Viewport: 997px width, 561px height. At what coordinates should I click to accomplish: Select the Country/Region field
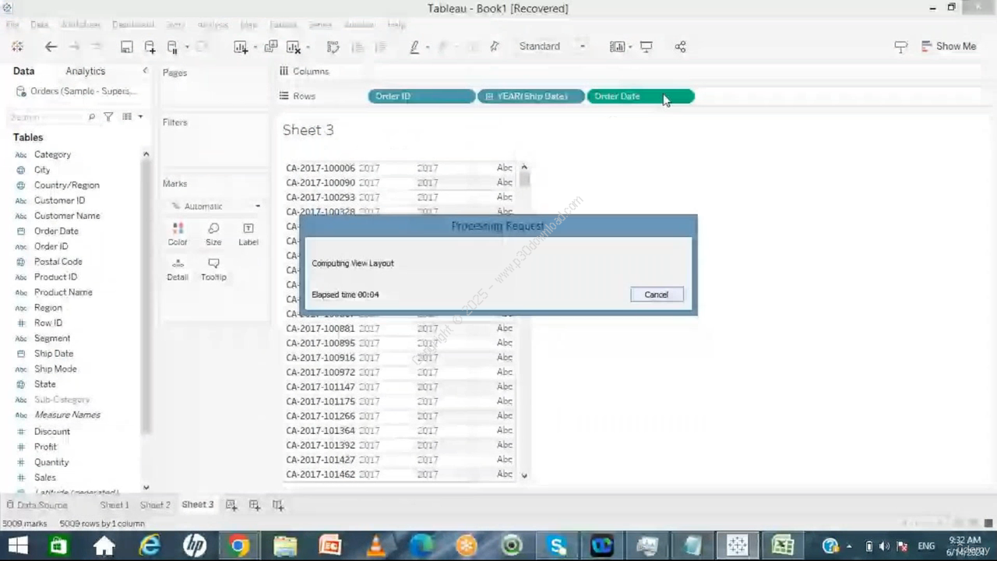coord(66,185)
